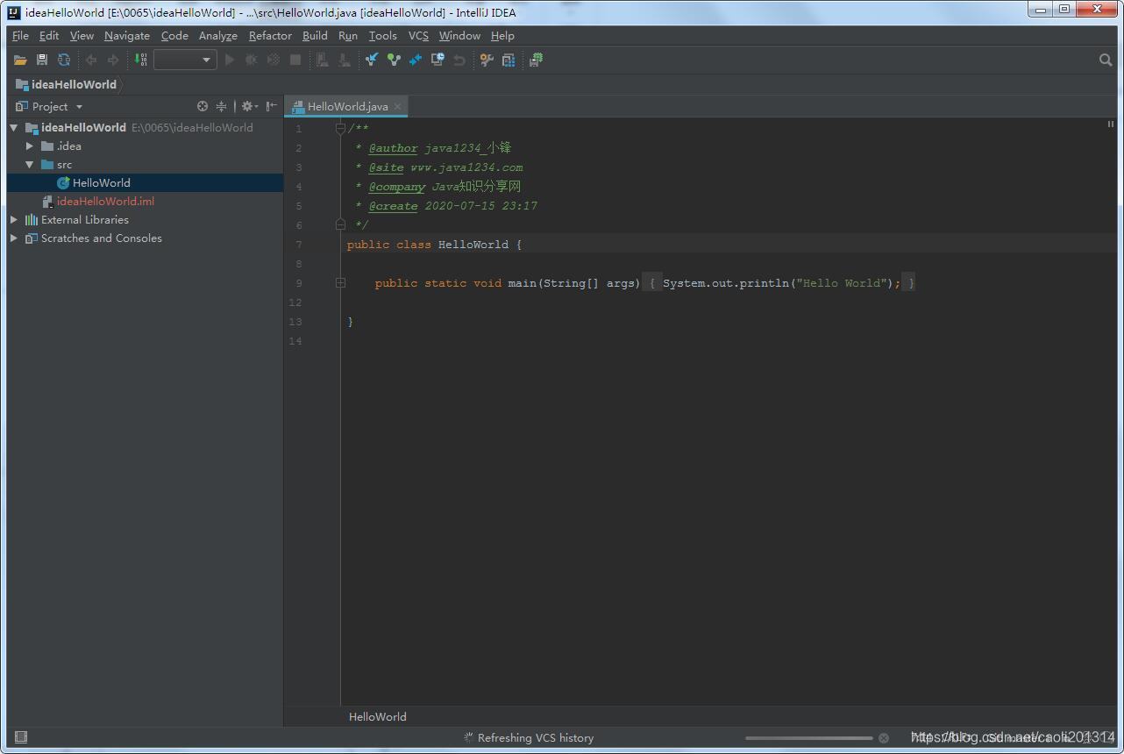Viewport: 1124px width, 754px height.
Task: Open the Analyze menu
Action: point(218,36)
